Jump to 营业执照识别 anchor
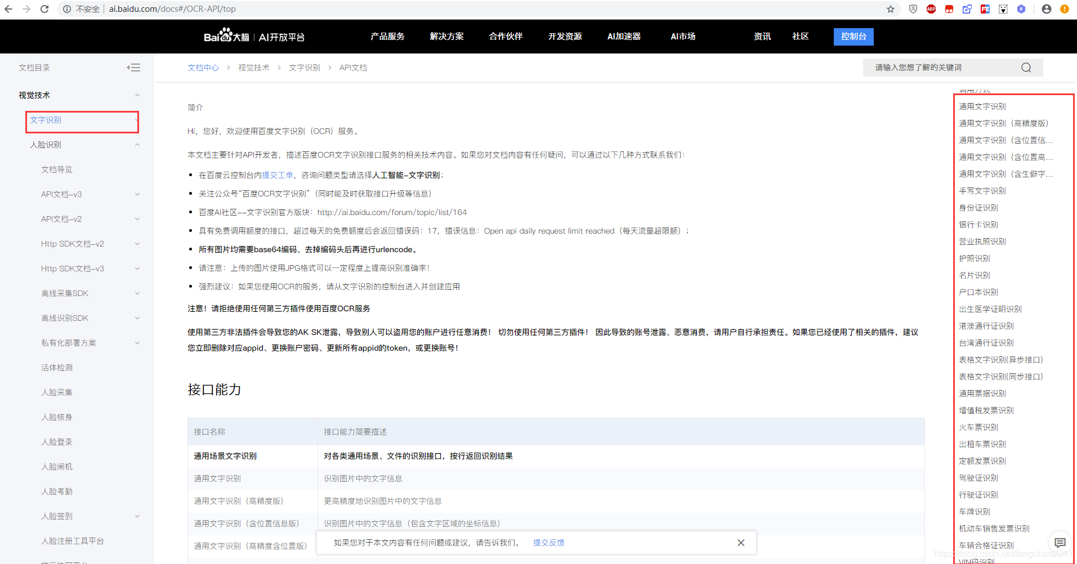The image size is (1077, 564). (982, 241)
